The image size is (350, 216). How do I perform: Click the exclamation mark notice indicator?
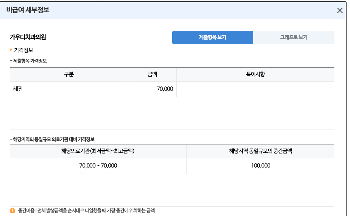tap(13, 210)
